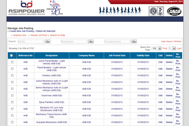Re-Post the Mechanics Transmission job
The height and width of the screenshot is (126, 189).
click(x=178, y=116)
